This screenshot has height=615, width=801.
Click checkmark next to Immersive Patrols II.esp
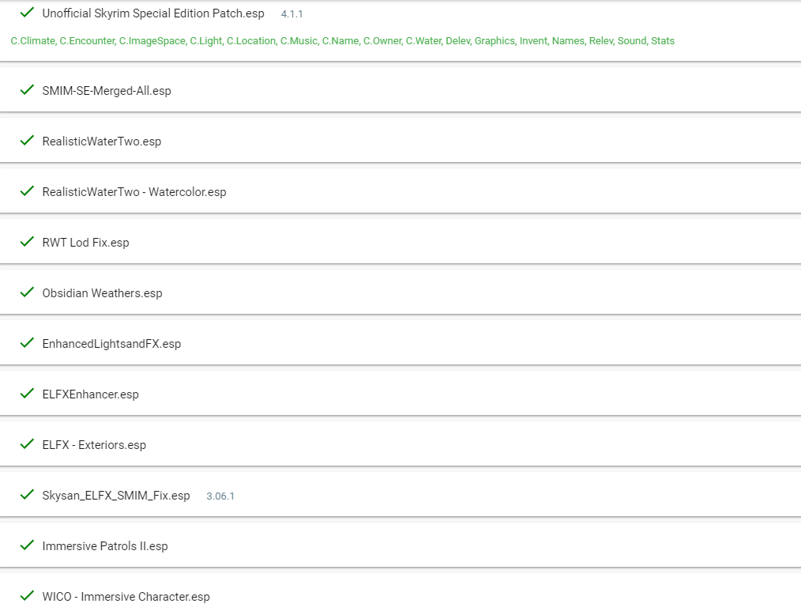tap(27, 545)
